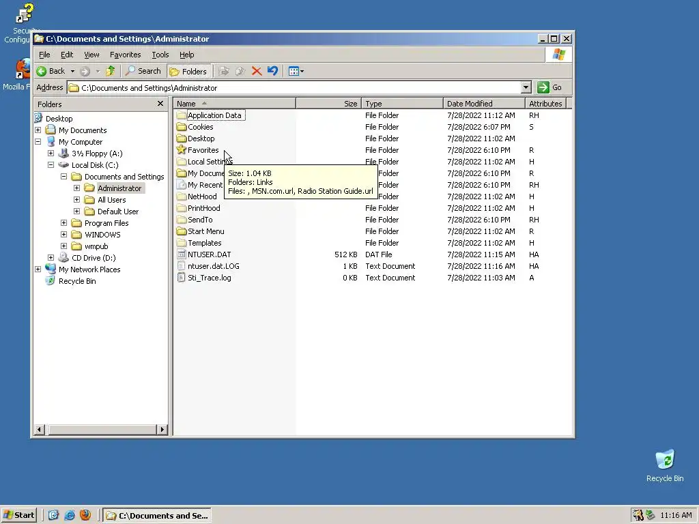The image size is (699, 524).
Task: Click the Go button next to address
Action: click(x=550, y=87)
